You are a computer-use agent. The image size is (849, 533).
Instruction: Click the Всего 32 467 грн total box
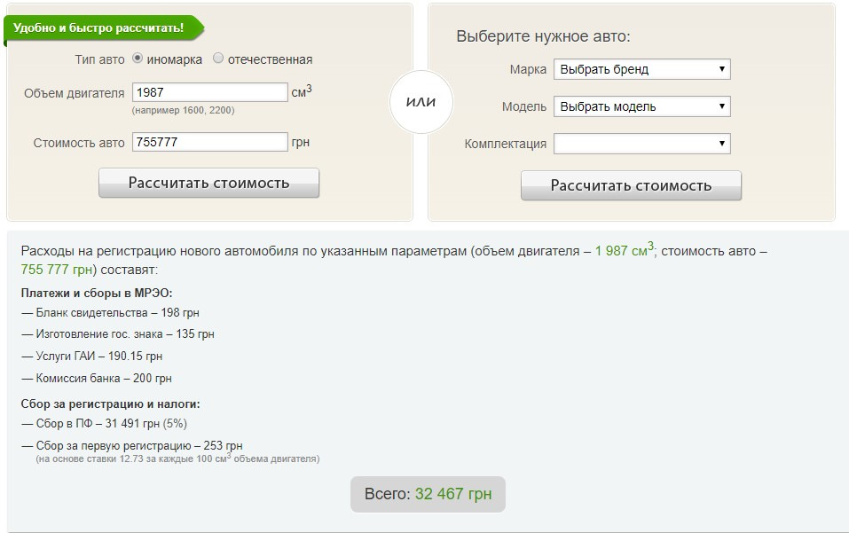428,494
